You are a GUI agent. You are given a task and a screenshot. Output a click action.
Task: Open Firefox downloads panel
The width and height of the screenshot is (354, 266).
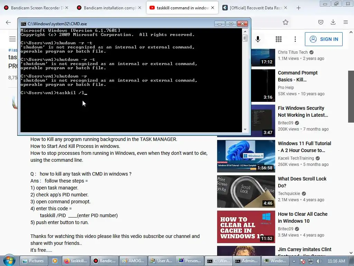pyautogui.click(x=333, y=22)
